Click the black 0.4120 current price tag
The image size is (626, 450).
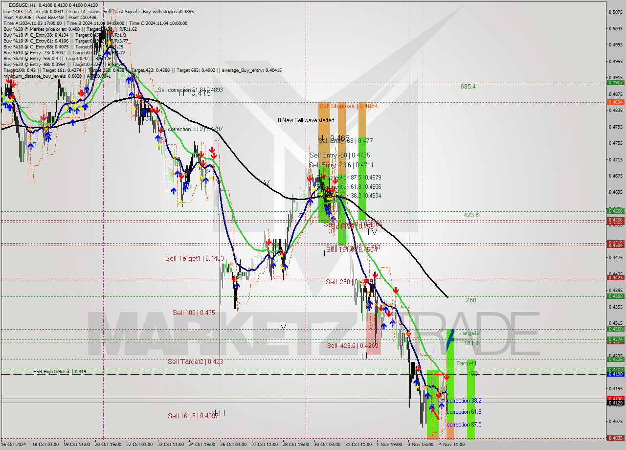pos(615,403)
